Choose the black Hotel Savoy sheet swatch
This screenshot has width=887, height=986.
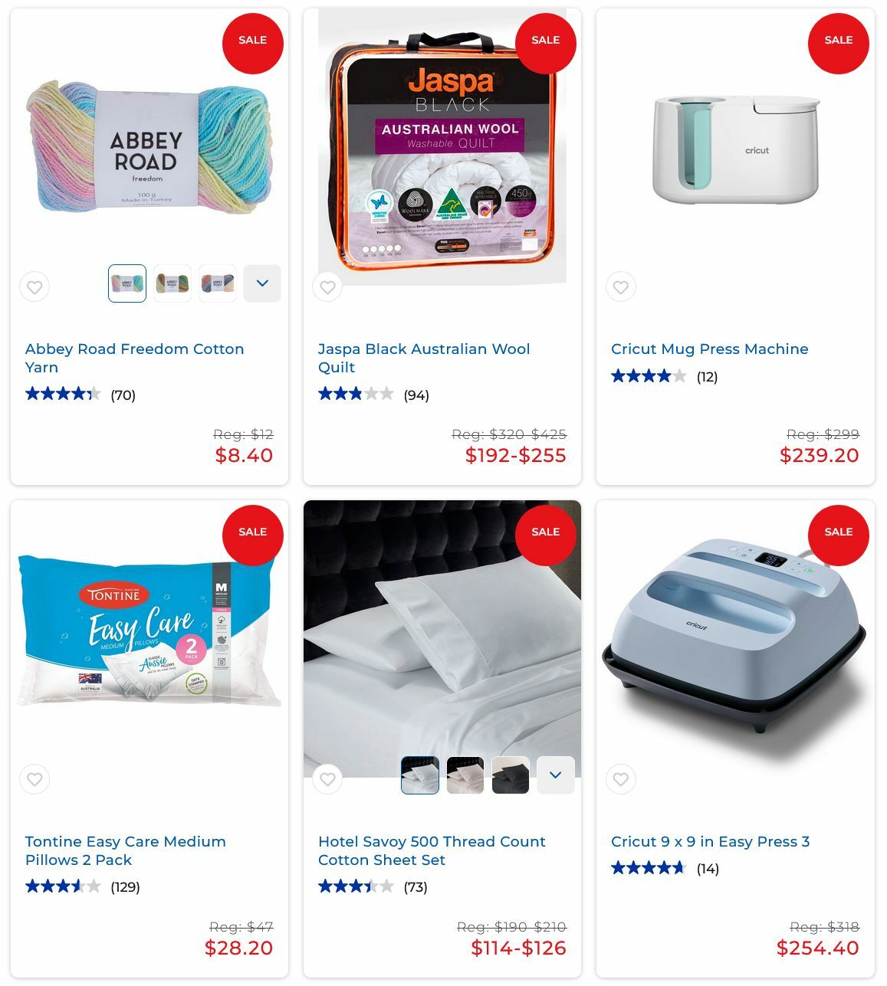point(511,775)
